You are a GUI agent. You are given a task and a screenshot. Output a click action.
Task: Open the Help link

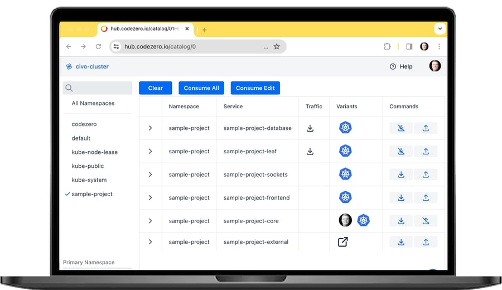(401, 66)
